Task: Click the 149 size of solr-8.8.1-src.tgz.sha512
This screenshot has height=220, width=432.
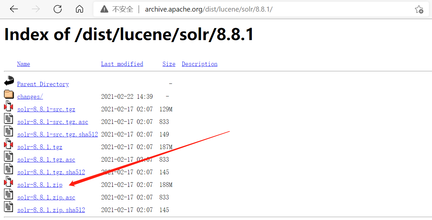Action: point(164,135)
